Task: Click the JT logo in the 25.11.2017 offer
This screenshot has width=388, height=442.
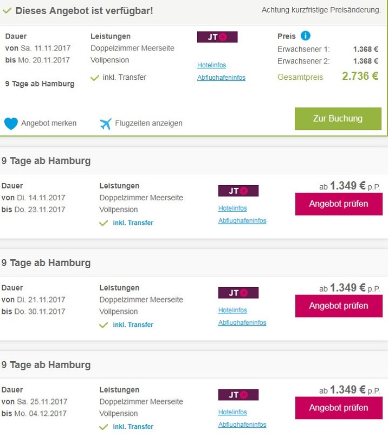Action: pyautogui.click(x=238, y=395)
